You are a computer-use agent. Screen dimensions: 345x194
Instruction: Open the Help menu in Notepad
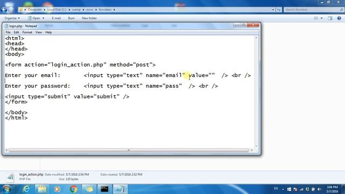coord(49,32)
